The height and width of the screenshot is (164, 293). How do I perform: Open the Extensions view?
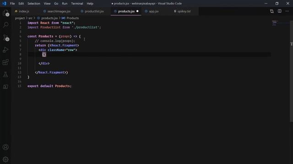click(5, 62)
